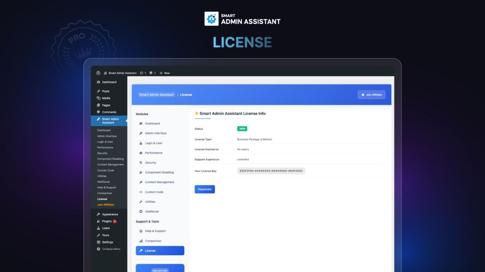The width and height of the screenshot is (485, 272).
Task: Click the Help & Support icon
Action: [141, 231]
